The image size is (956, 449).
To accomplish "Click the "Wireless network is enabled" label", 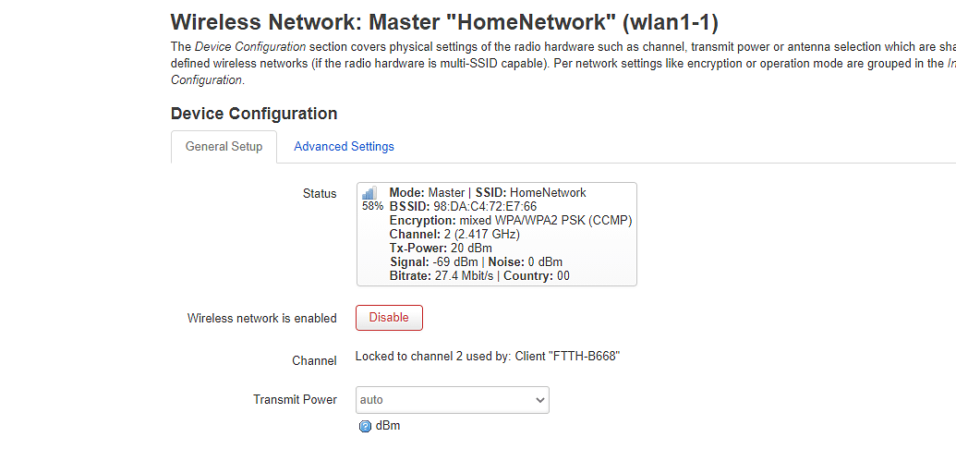I will click(261, 318).
